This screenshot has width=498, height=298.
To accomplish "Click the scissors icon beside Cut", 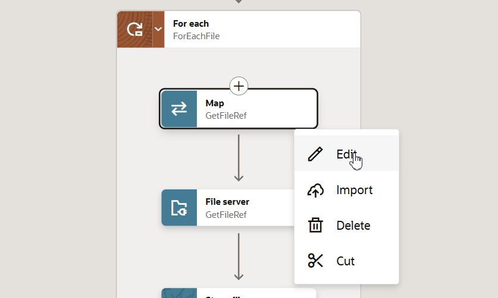I will pos(315,261).
